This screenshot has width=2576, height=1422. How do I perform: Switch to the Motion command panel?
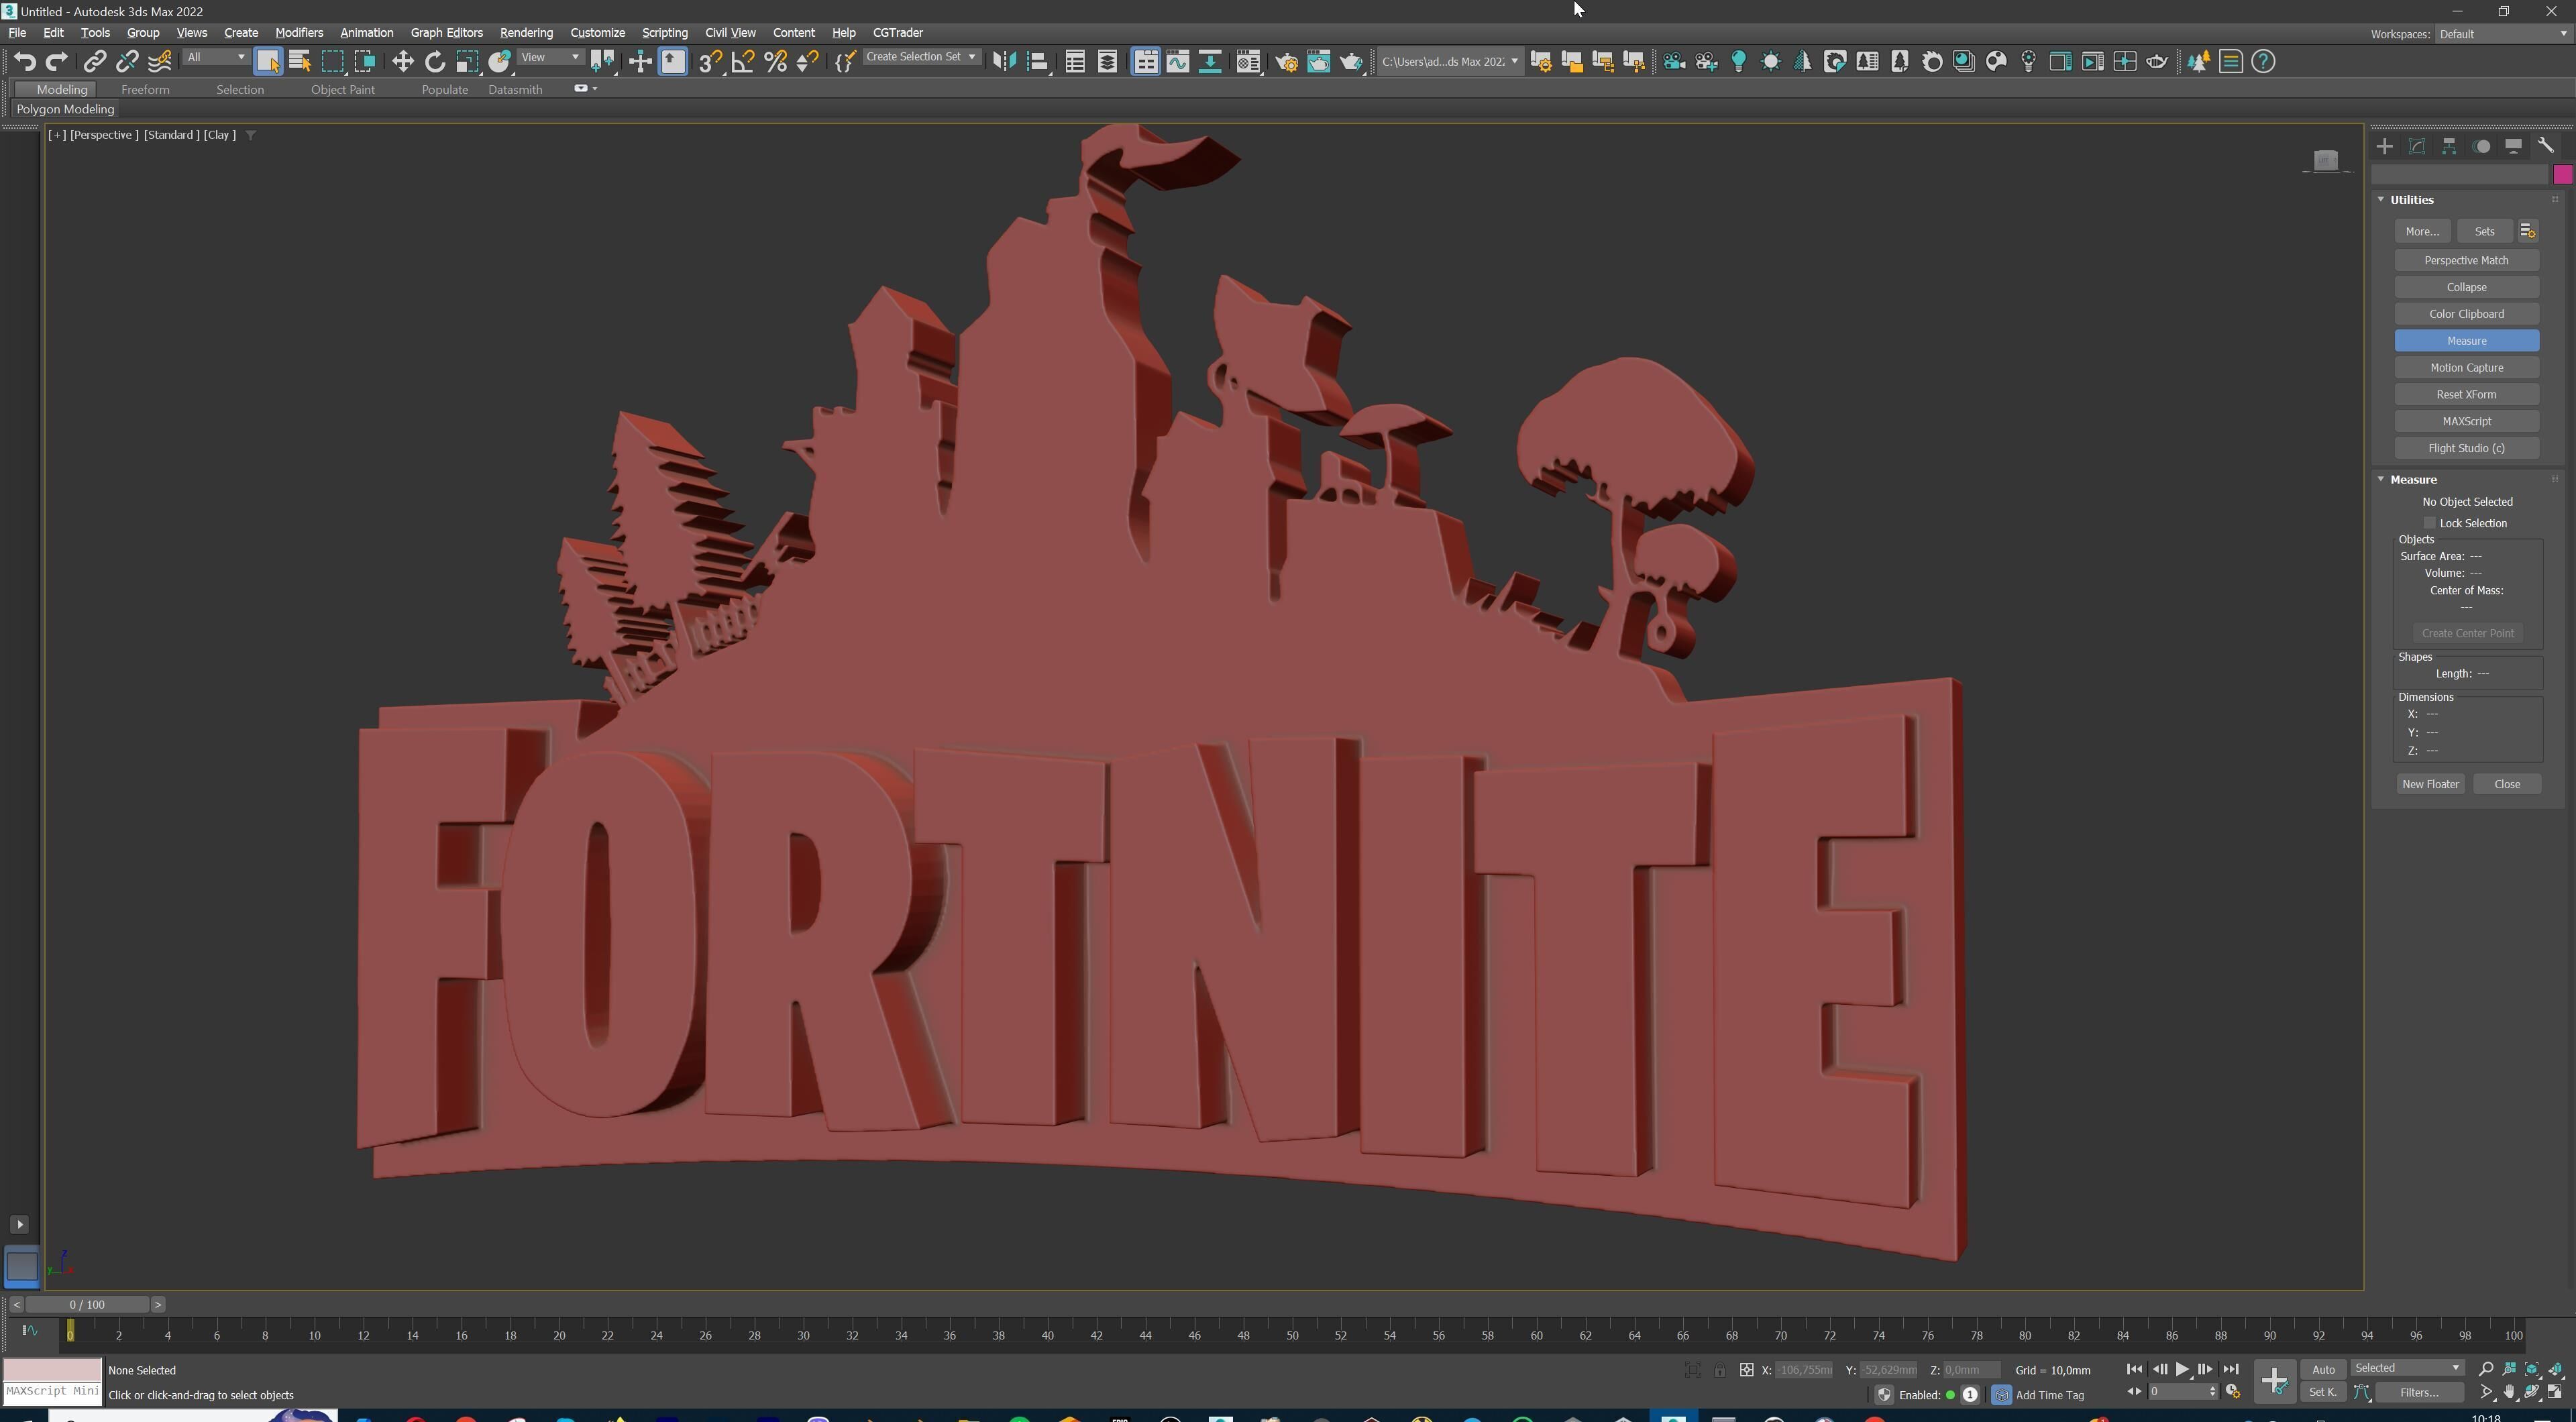2481,147
